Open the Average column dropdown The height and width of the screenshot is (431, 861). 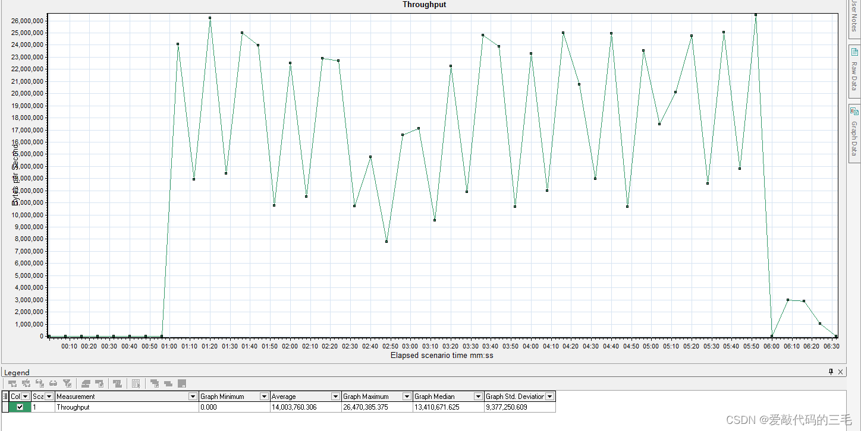point(335,397)
